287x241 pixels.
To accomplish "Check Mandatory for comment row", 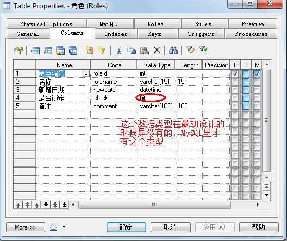I will 257,106.
